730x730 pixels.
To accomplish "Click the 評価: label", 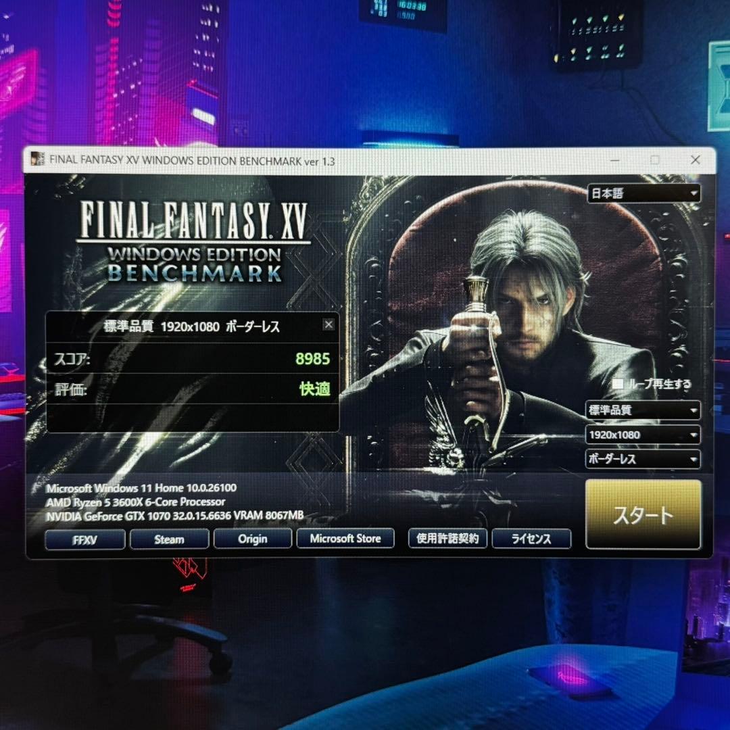I will click(x=71, y=389).
